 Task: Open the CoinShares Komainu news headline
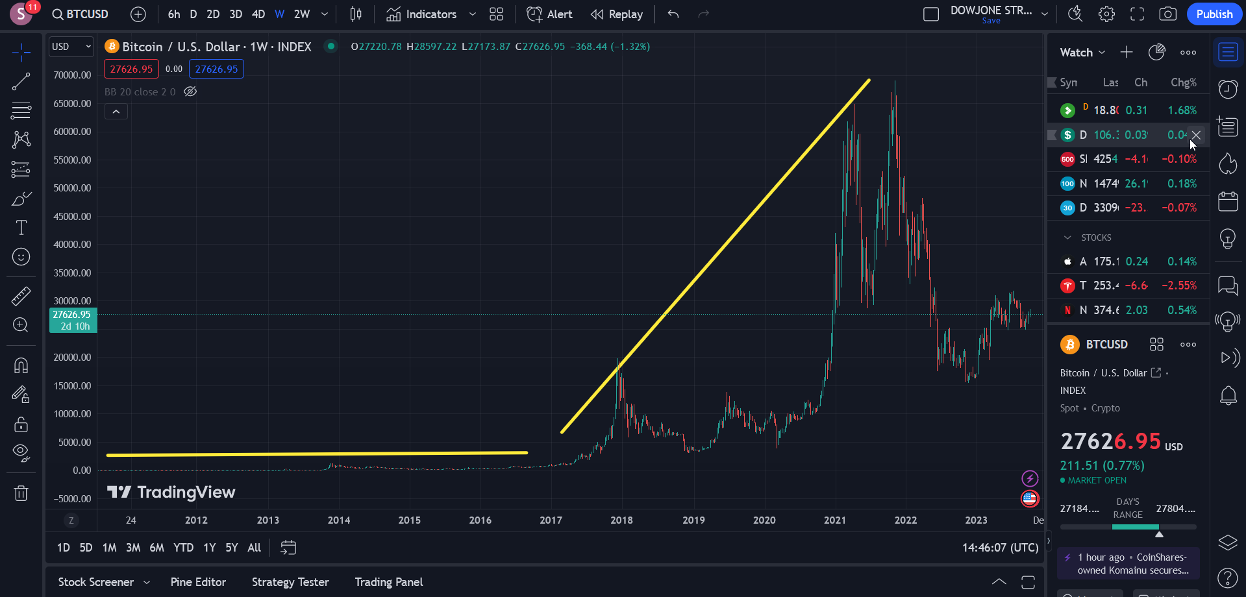(x=1128, y=564)
